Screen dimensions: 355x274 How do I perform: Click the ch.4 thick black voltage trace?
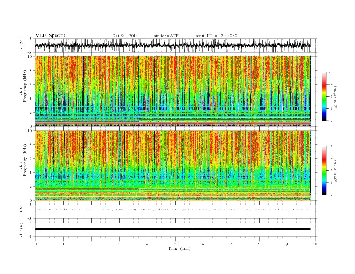coord(173,229)
